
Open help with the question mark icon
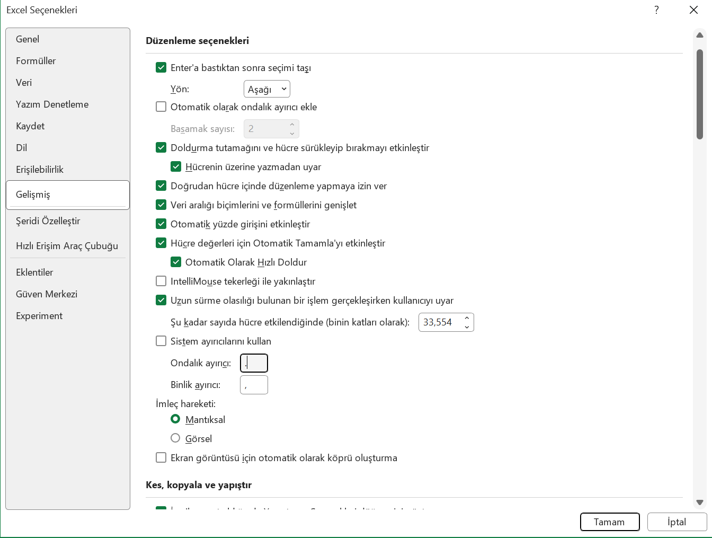coord(656,10)
